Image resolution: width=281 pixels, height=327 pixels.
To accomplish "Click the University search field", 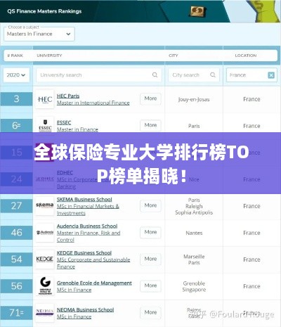I will 98,75.
